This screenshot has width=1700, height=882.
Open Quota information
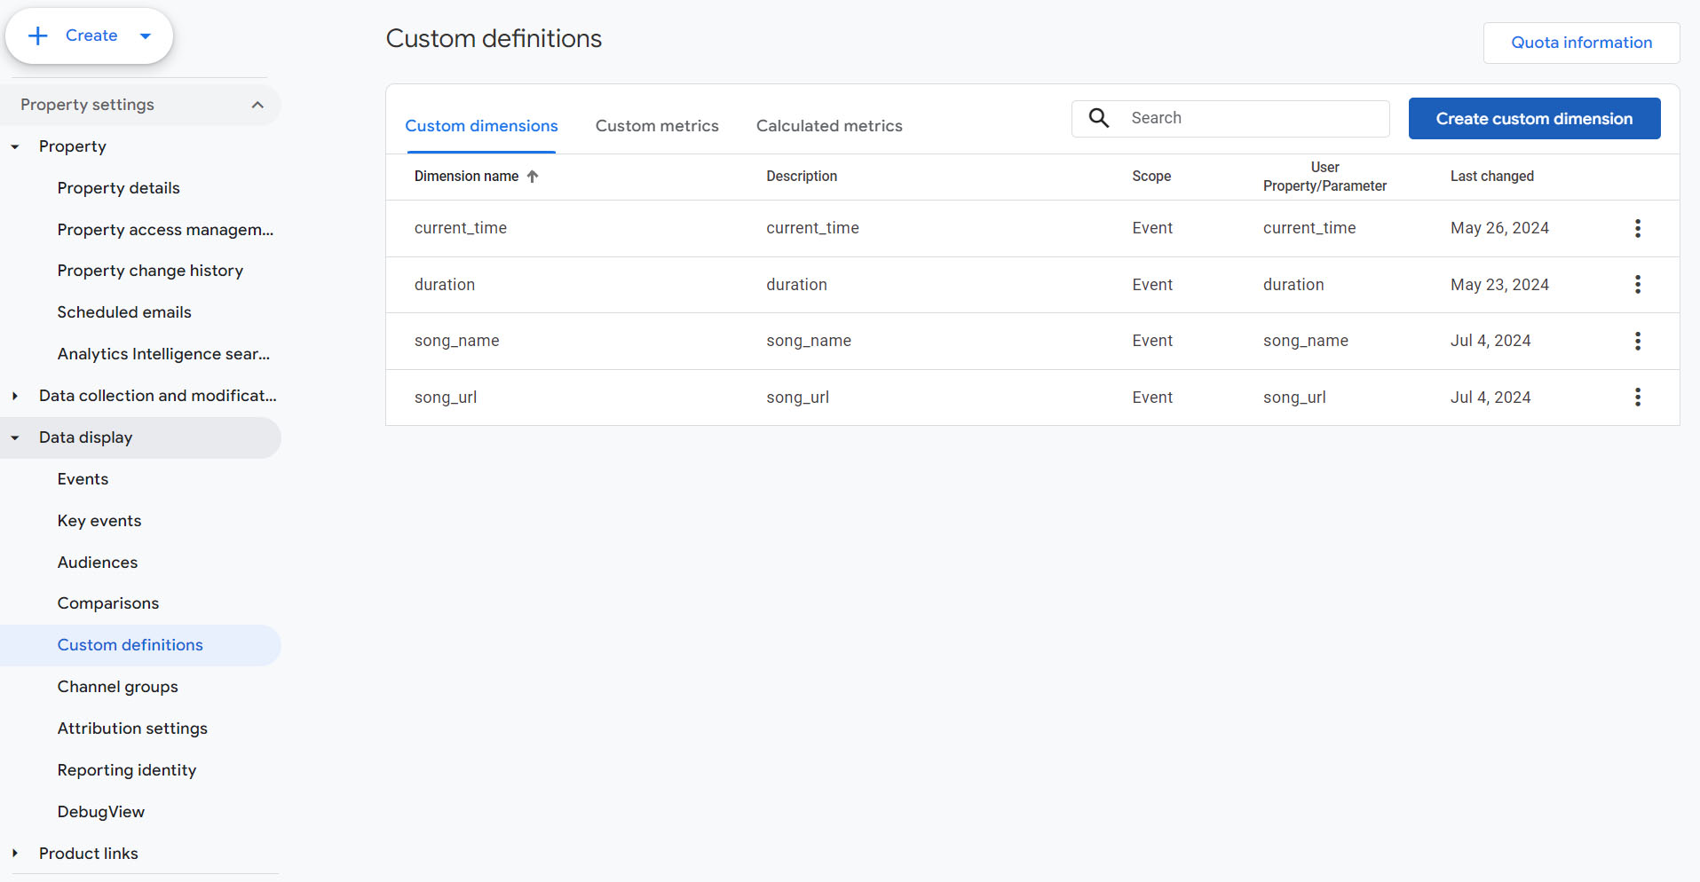1581,43
